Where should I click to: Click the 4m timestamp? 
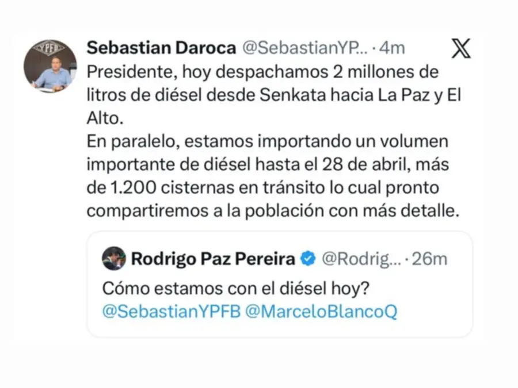(392, 48)
